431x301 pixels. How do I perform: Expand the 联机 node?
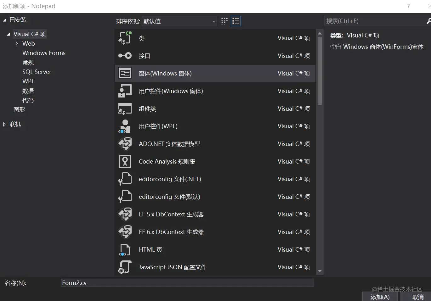(x=4, y=124)
